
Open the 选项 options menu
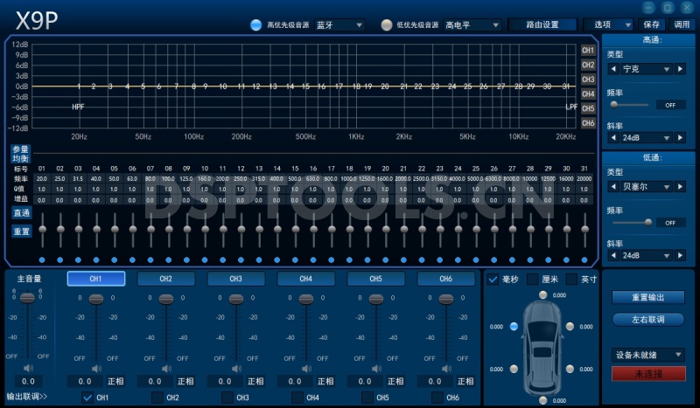[609, 25]
